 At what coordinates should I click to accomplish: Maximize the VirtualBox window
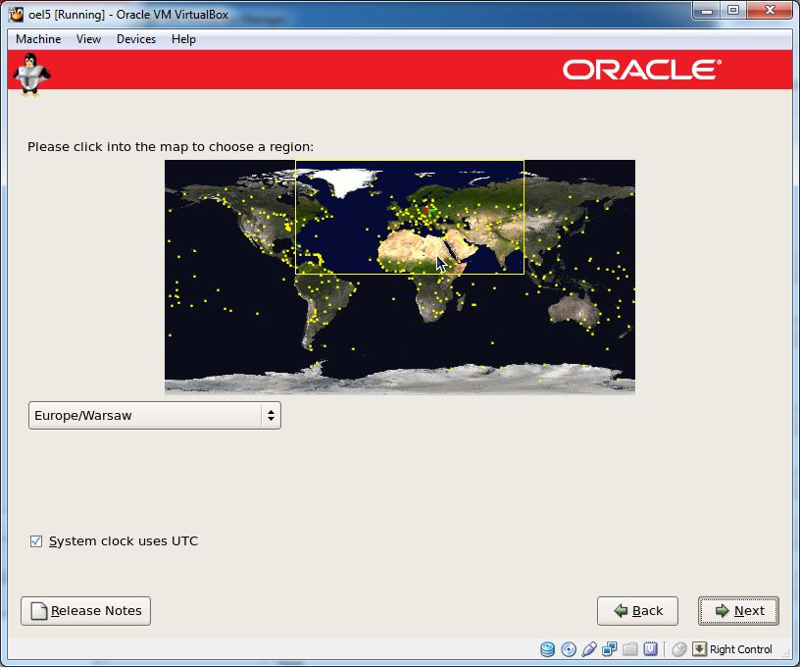click(x=733, y=10)
